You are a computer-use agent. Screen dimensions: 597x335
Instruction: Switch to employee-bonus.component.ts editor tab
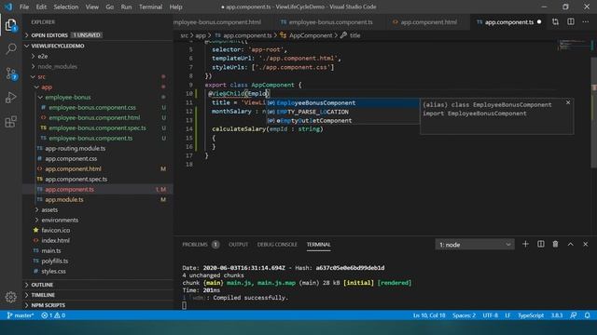[330, 22]
